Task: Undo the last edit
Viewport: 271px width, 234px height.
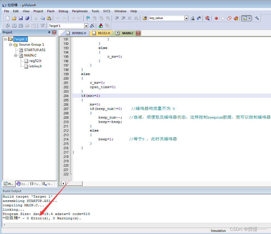Action: [57, 18]
